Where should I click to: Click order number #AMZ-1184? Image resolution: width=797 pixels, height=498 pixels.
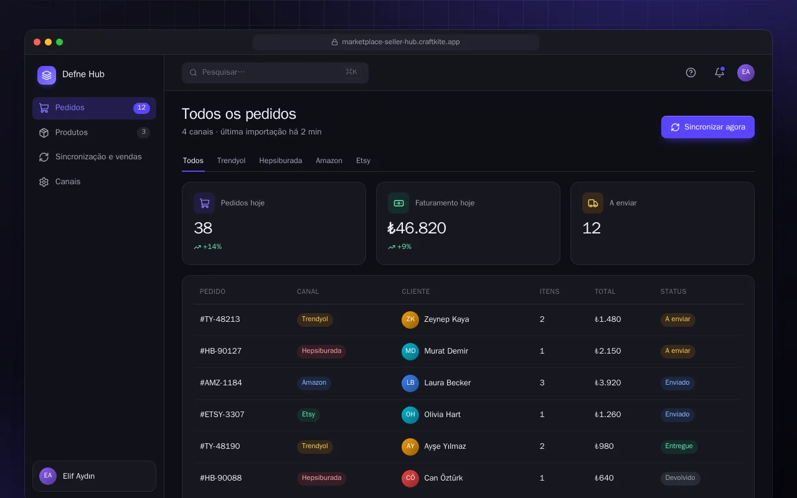click(221, 383)
